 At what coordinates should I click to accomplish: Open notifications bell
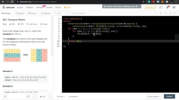pyautogui.click(x=167, y=7)
